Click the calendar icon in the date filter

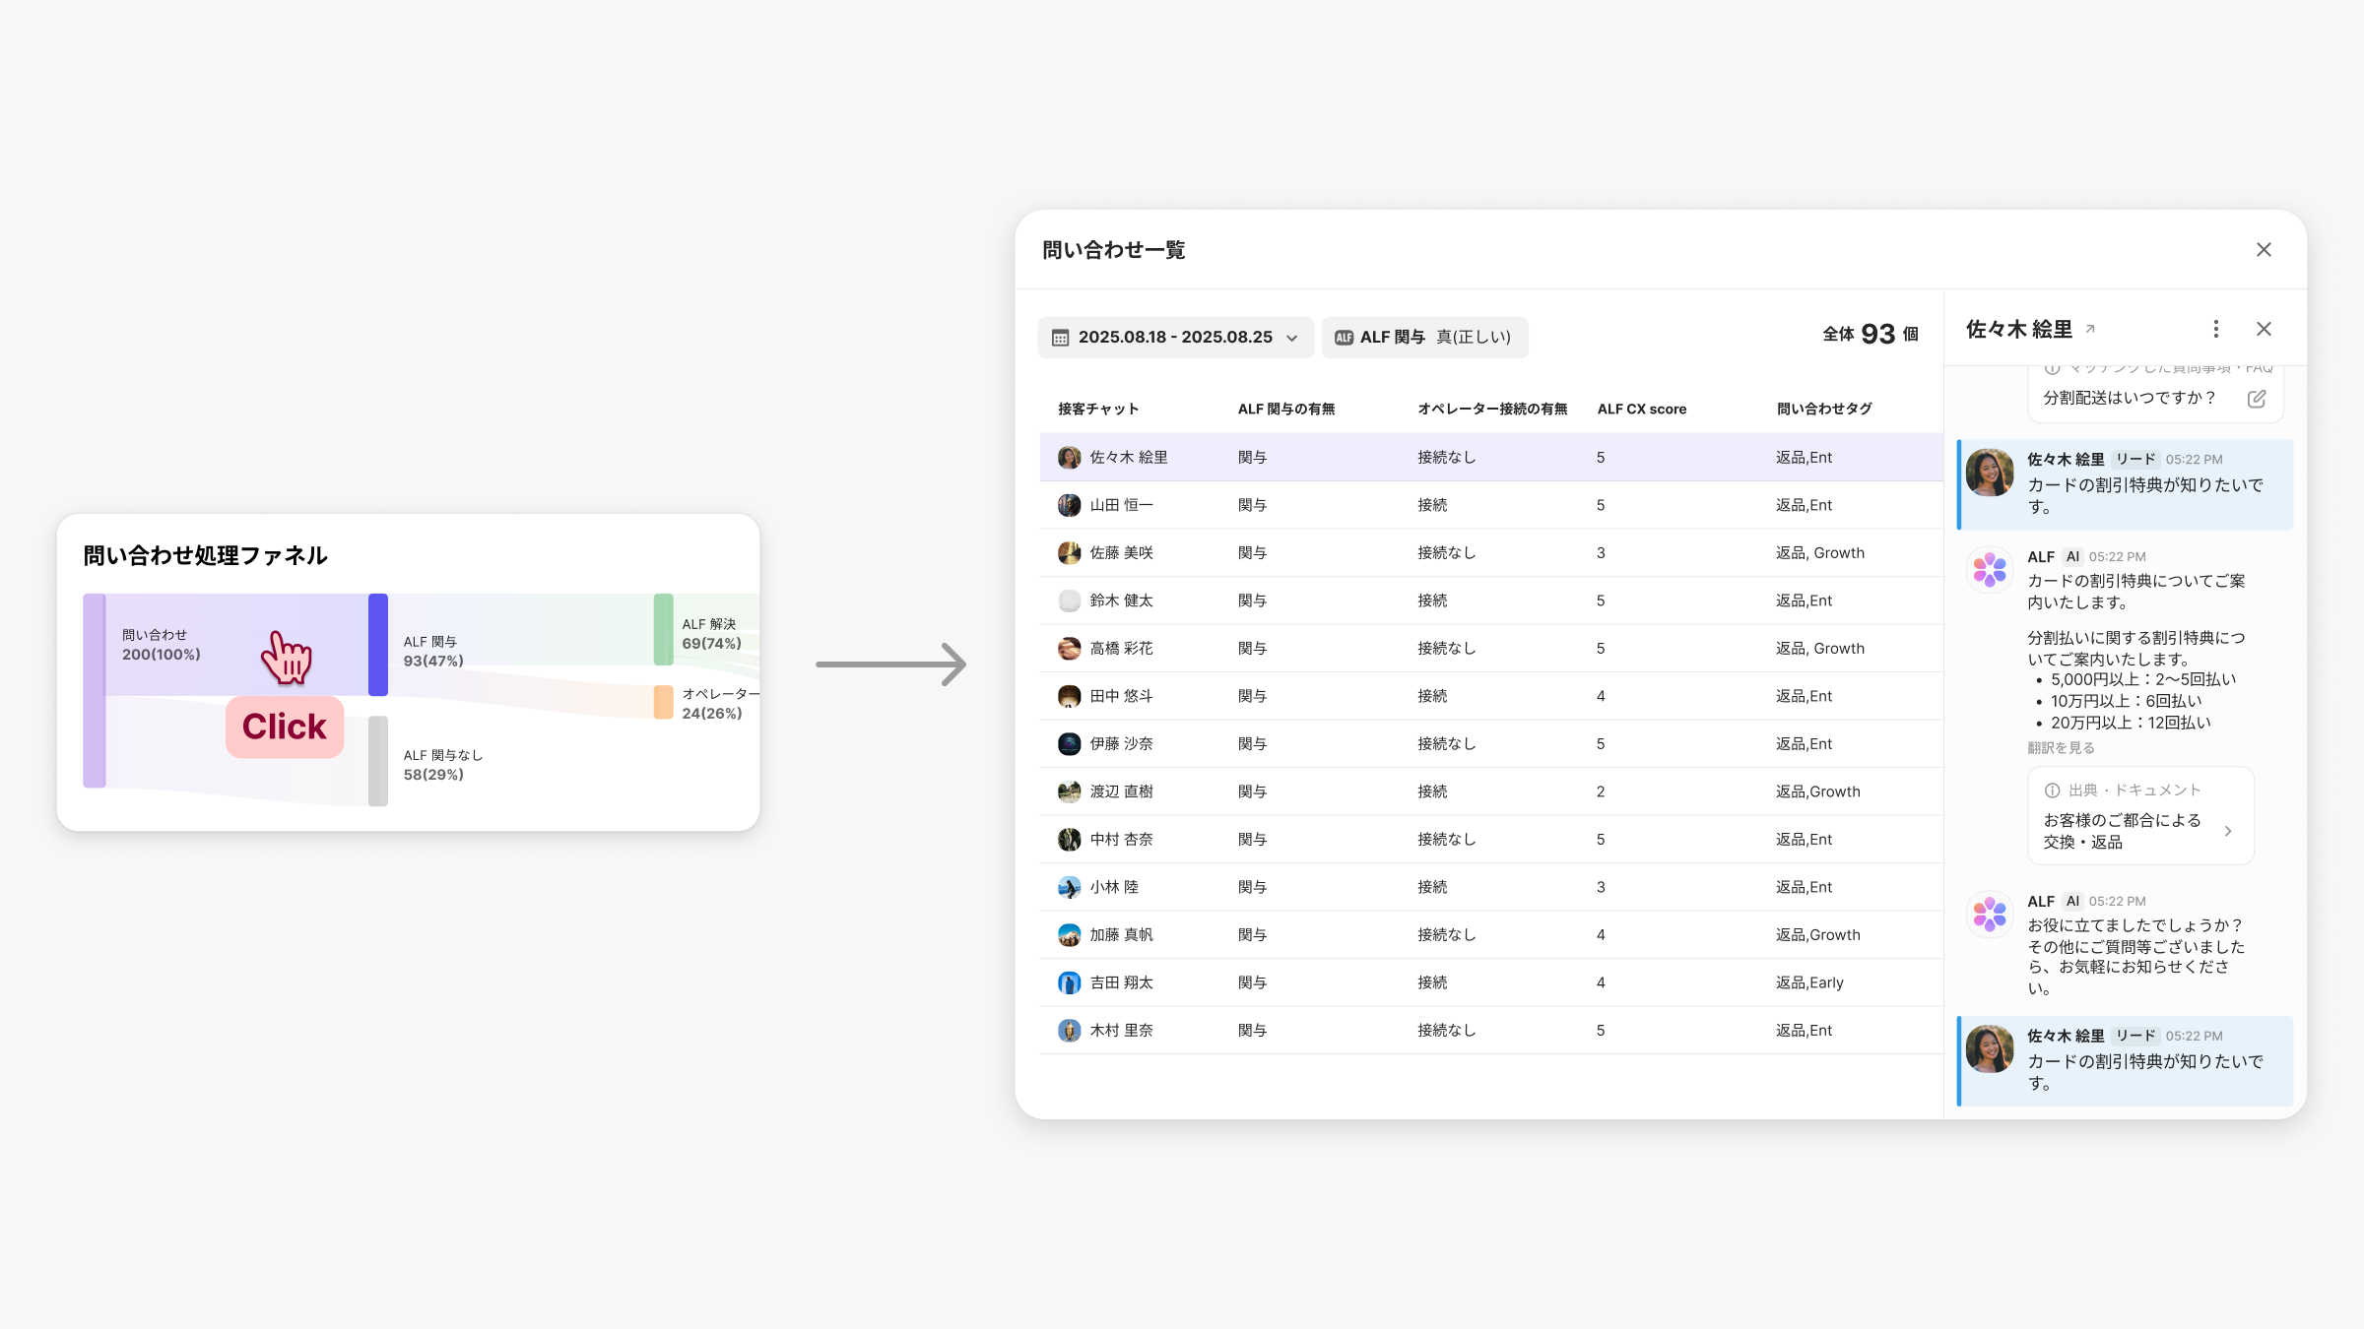pos(1060,338)
